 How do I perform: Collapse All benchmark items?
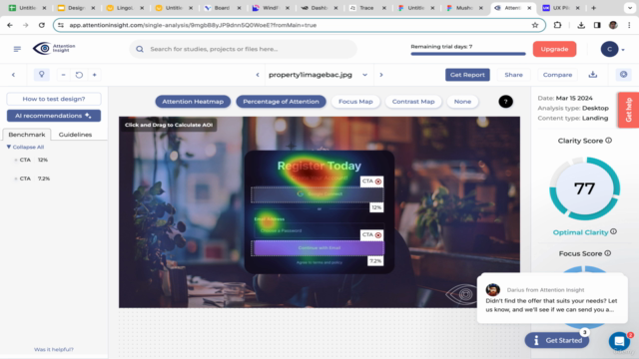tap(25, 147)
